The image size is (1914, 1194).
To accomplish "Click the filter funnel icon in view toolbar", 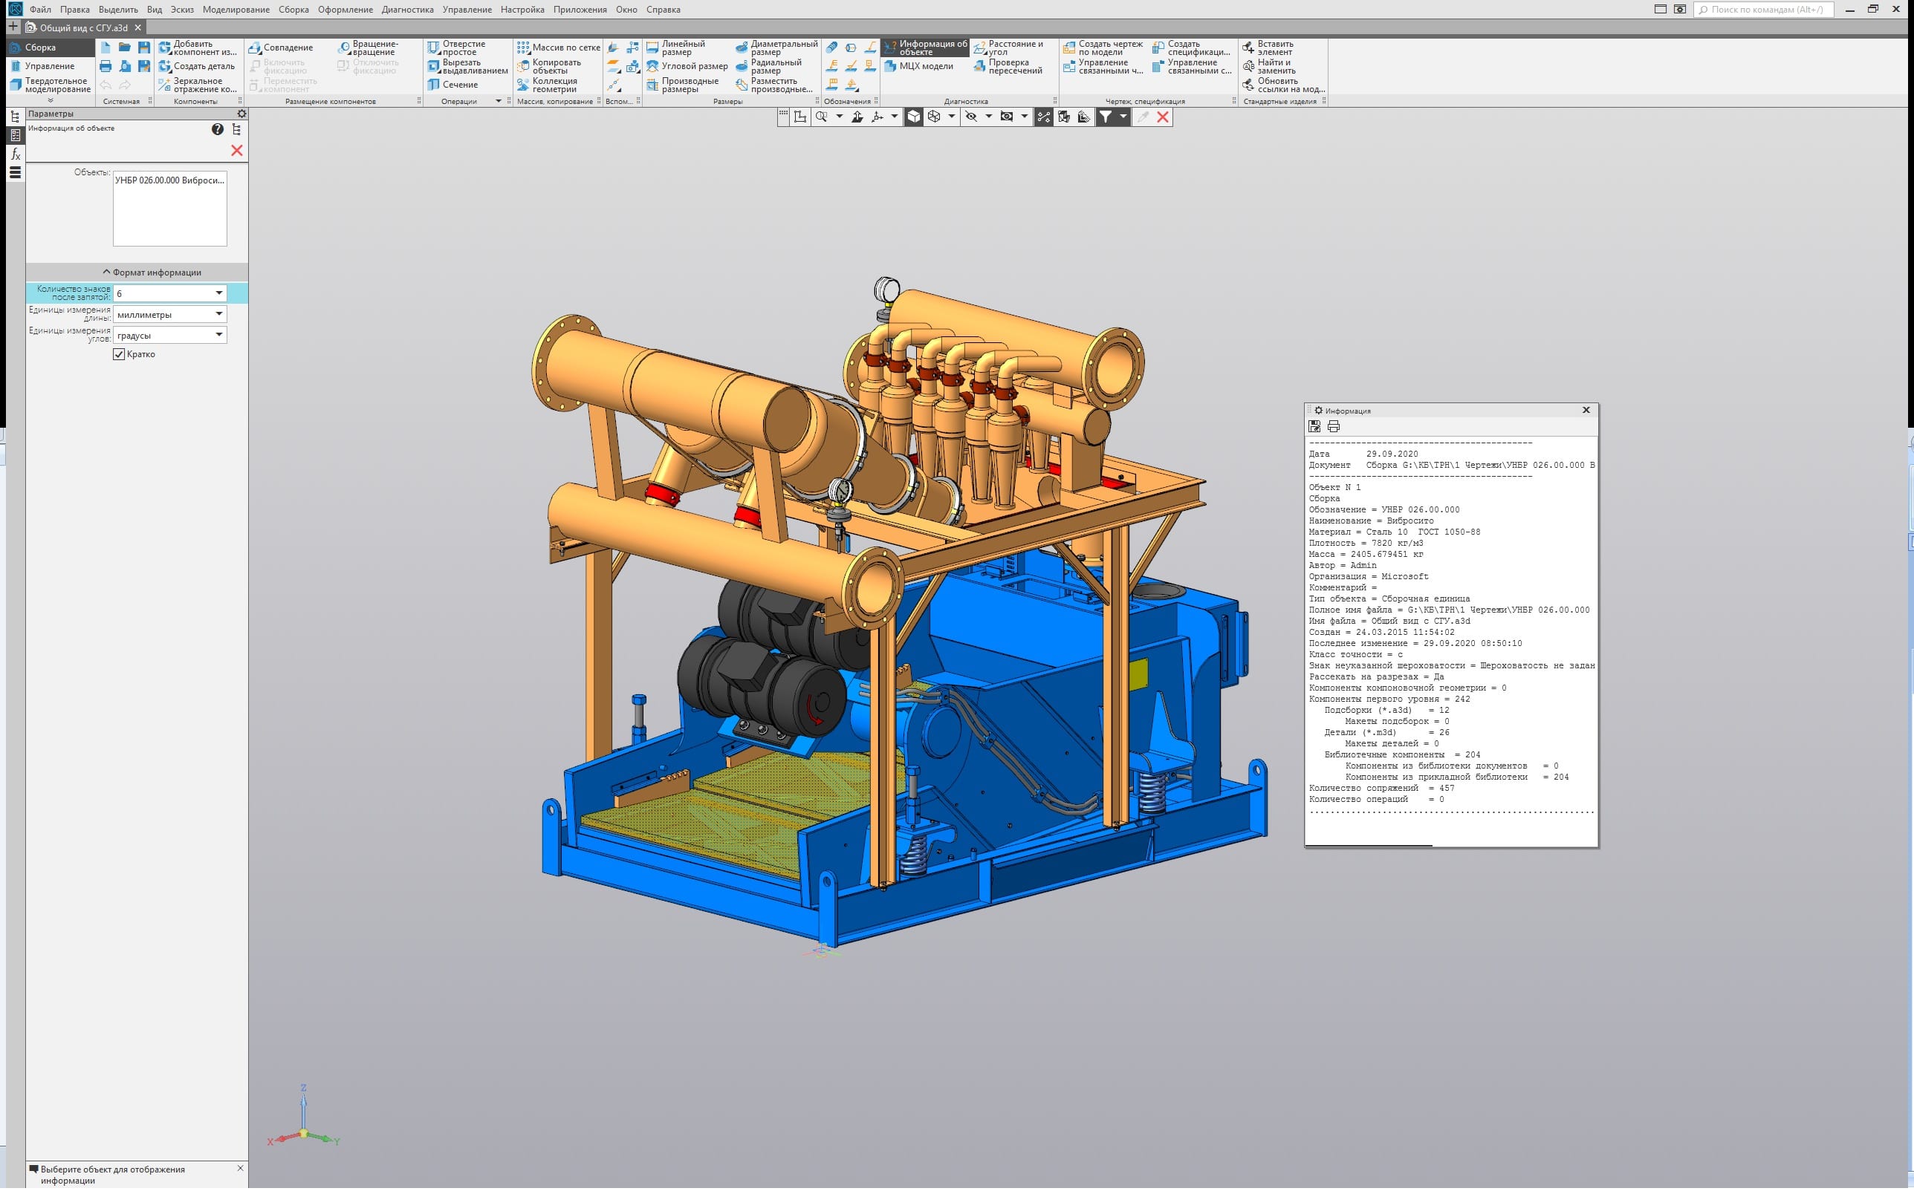I will (1106, 117).
